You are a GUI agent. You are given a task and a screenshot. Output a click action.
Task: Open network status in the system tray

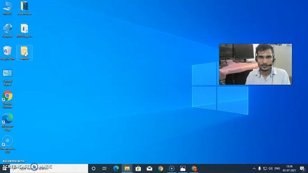coord(265,168)
